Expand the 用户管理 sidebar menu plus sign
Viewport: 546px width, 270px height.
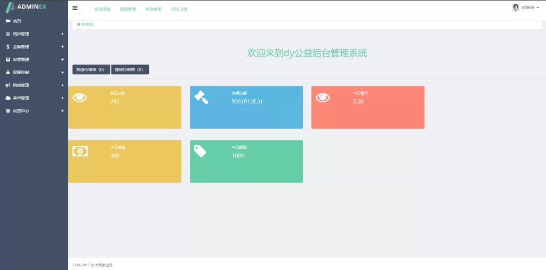click(62, 34)
